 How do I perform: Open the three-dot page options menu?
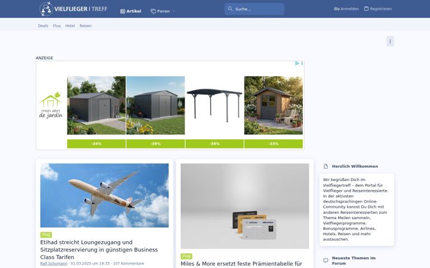coord(390,41)
